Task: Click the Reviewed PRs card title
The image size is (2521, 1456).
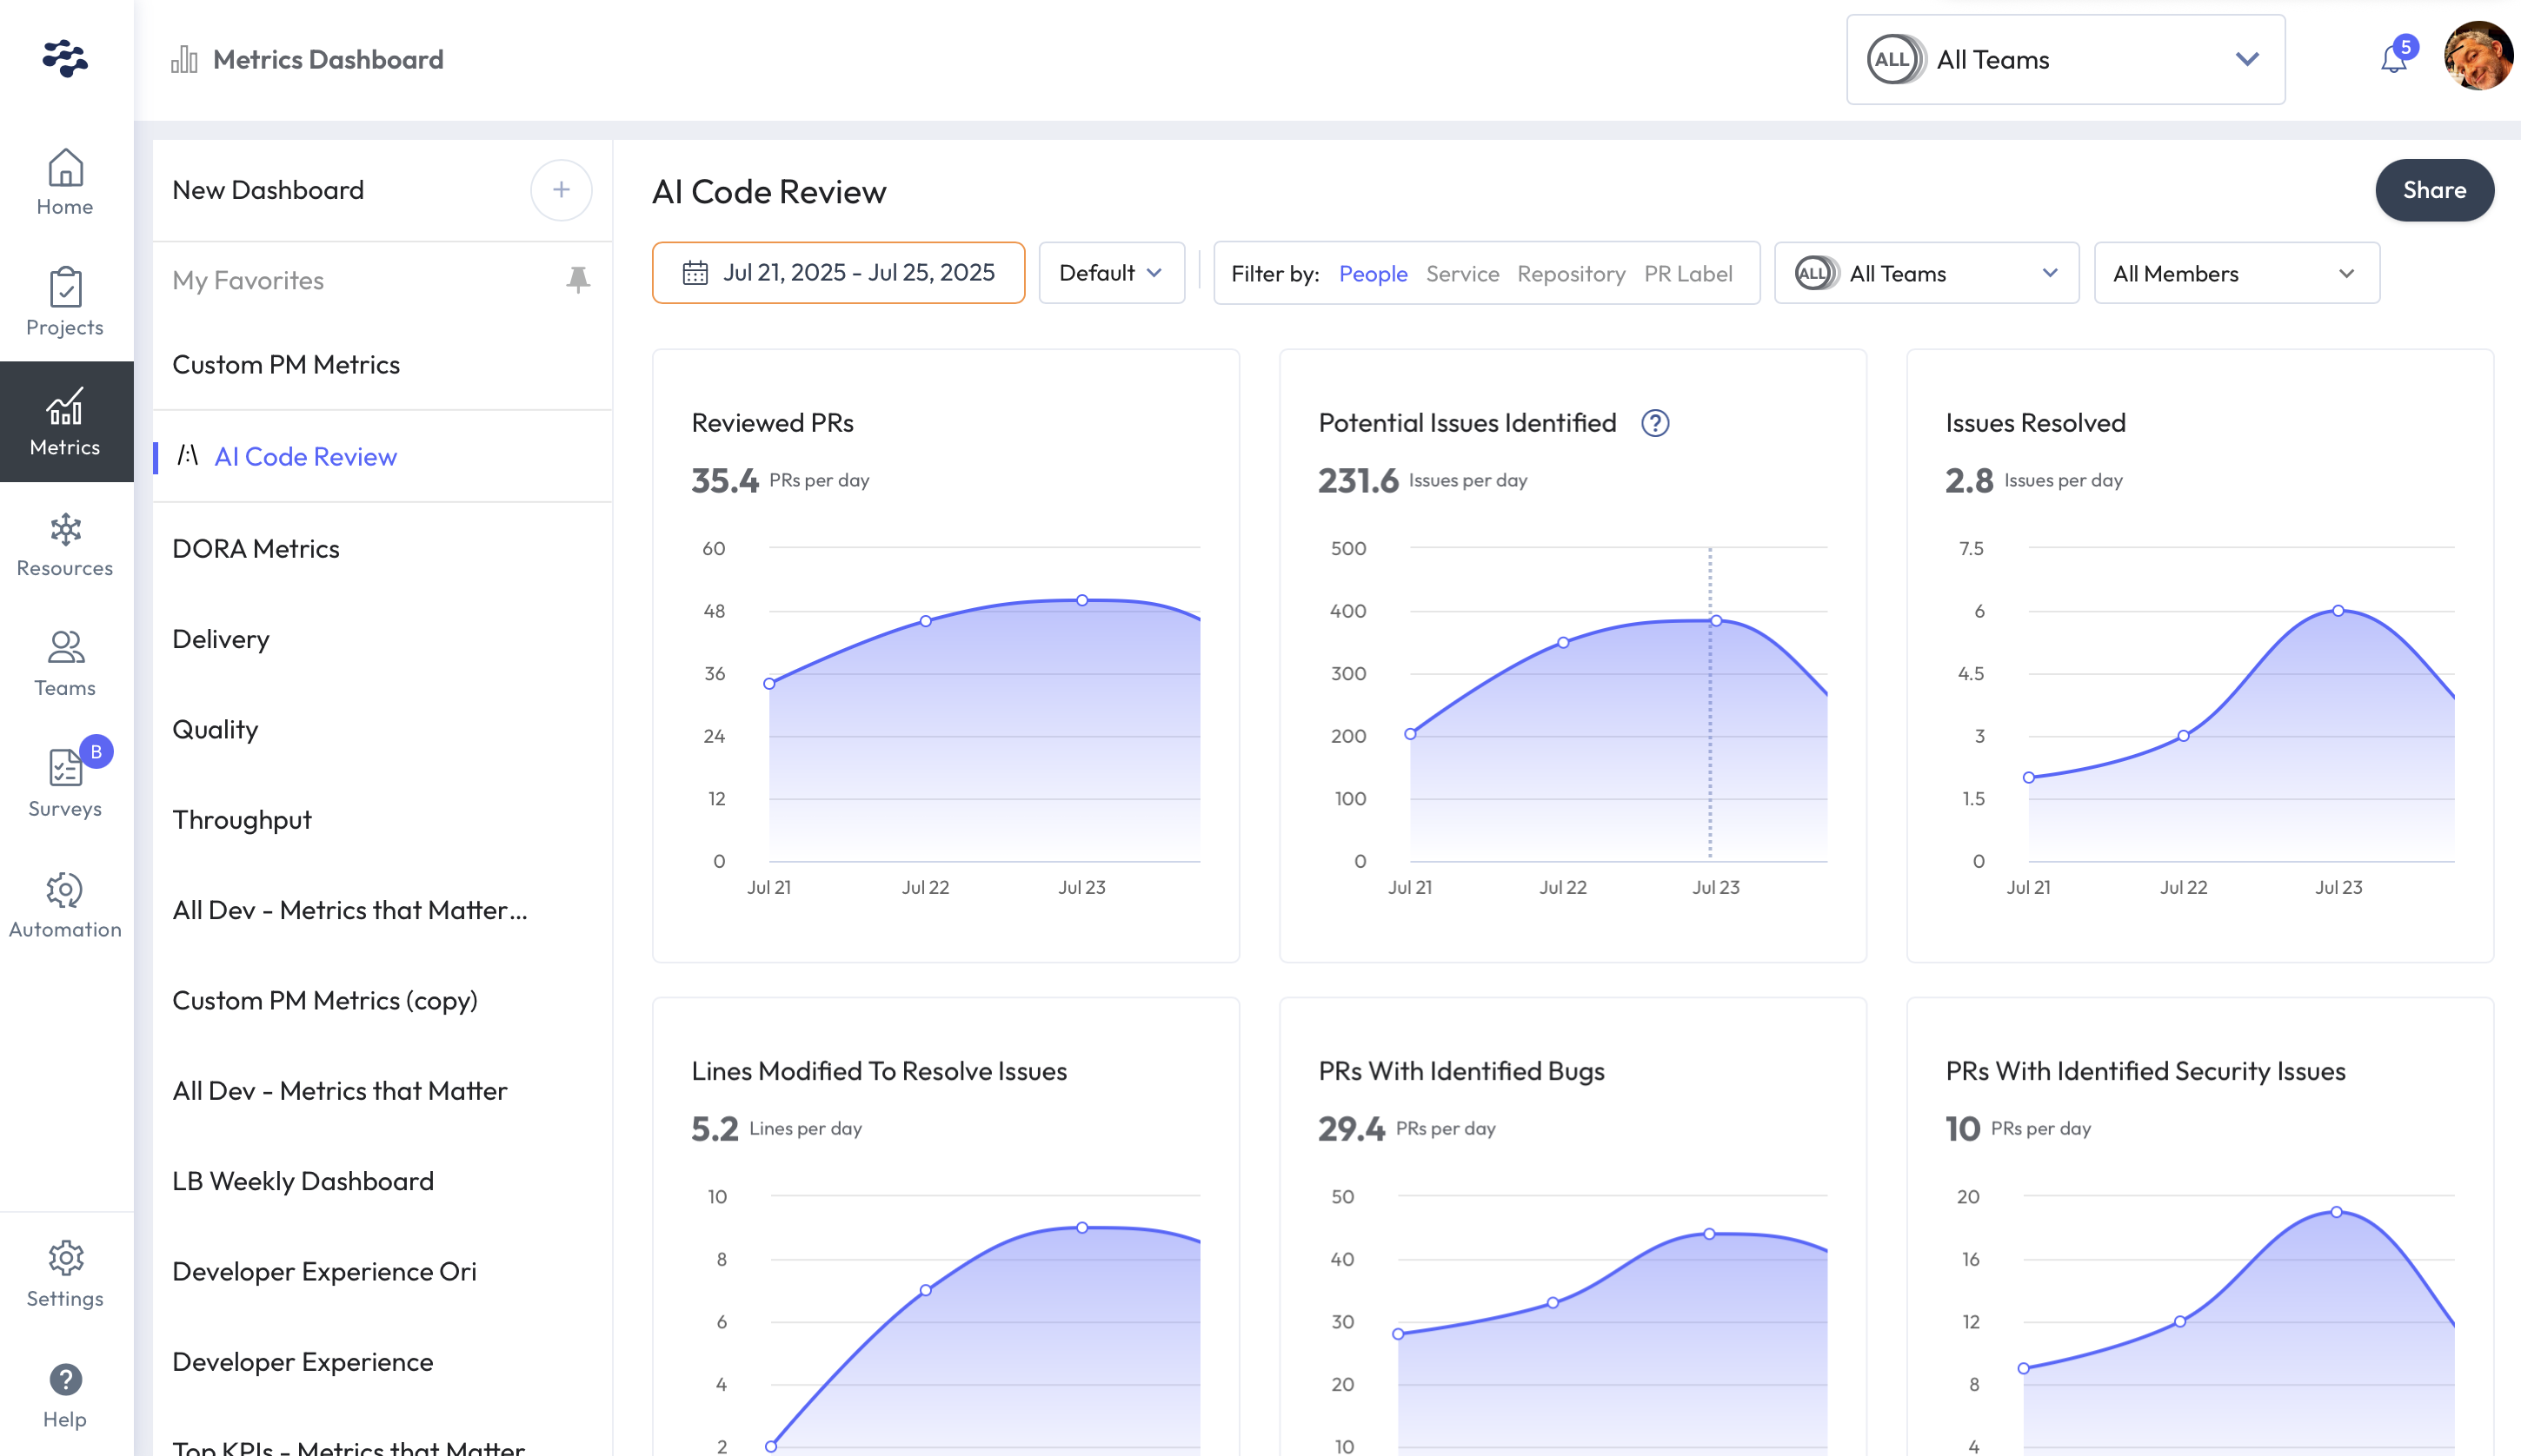Action: [772, 423]
